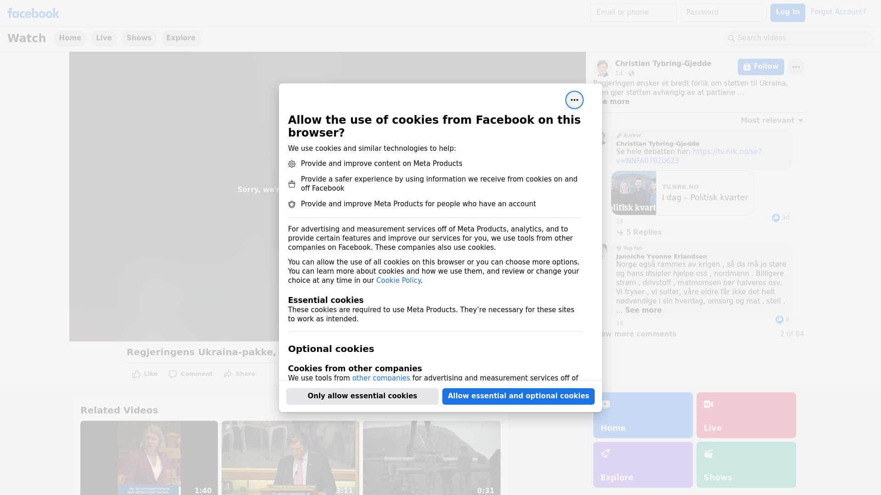Open the 1:40 related video thumbnail

149,458
